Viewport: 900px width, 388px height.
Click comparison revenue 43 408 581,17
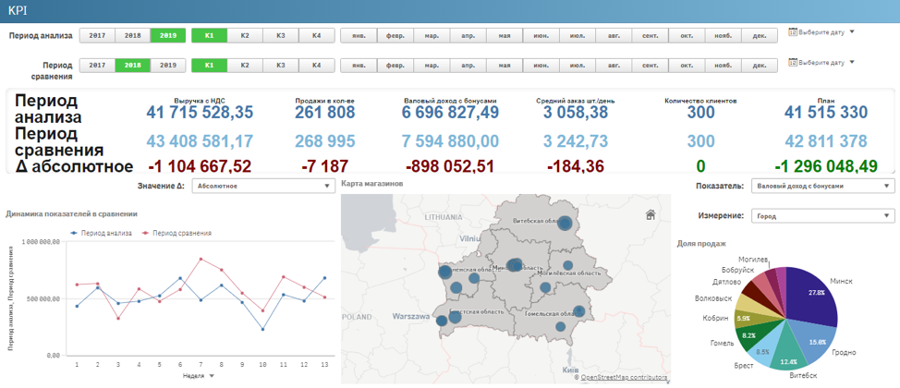click(x=200, y=141)
